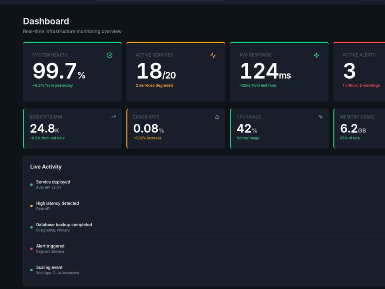Image resolution: width=385 pixels, height=289 pixels.
Task: Click the green dot beside Service deployed
Action: click(x=32, y=185)
